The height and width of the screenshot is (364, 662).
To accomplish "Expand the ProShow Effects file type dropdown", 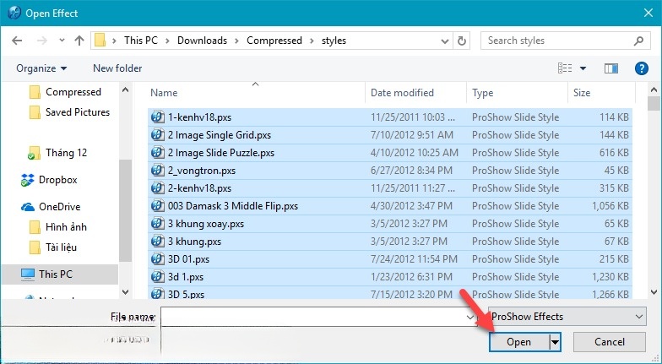I will click(x=637, y=317).
